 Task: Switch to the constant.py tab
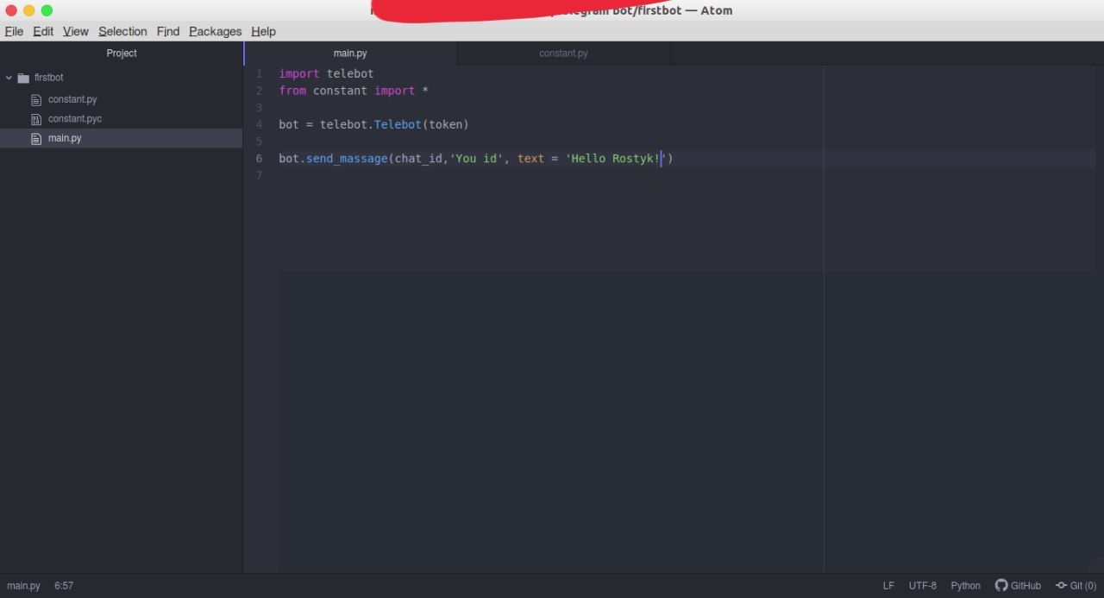(563, 54)
